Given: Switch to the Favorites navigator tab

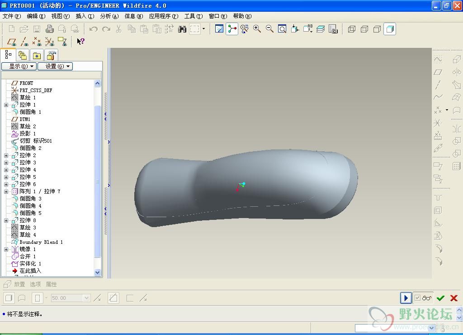Looking at the screenshot, I should [37, 55].
